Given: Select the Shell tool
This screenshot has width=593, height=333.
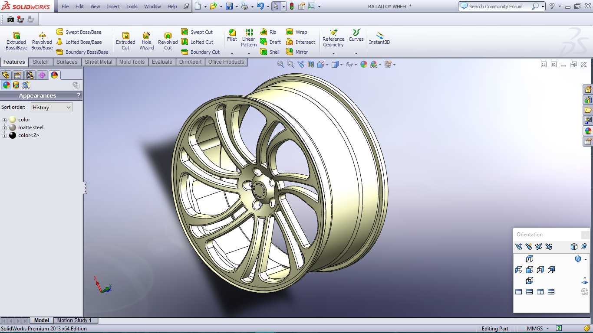Looking at the screenshot, I should pos(270,52).
